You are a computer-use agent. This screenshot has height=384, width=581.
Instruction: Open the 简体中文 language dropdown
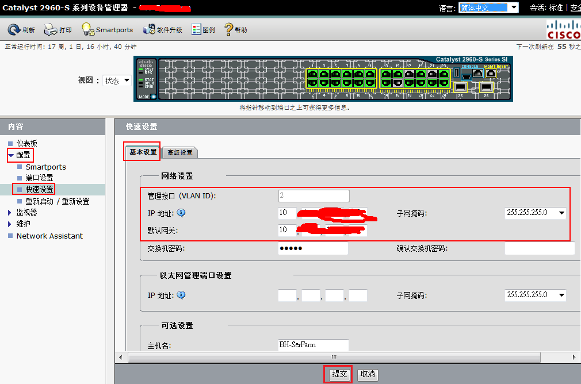pyautogui.click(x=488, y=7)
